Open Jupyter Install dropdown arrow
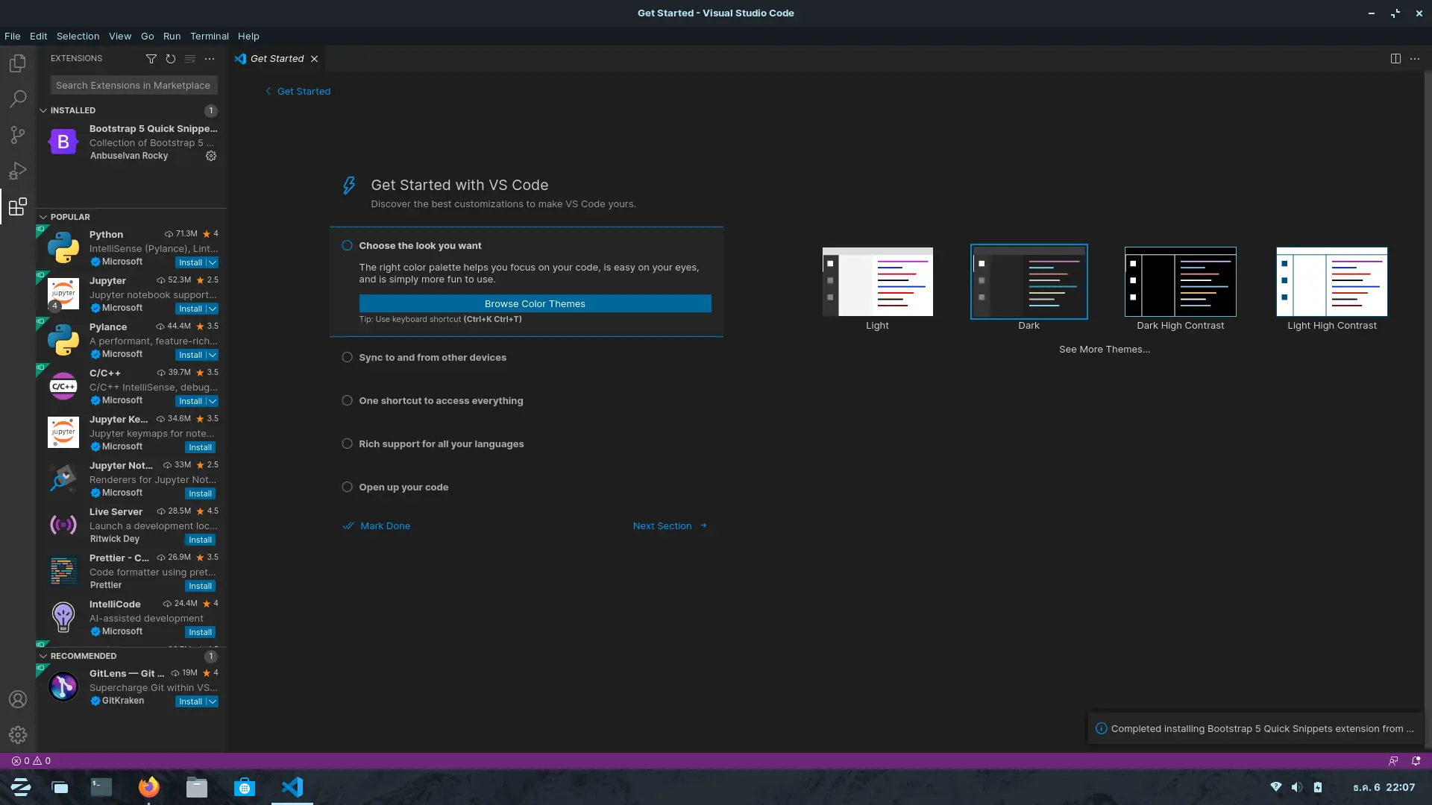1432x805 pixels. pos(213,309)
